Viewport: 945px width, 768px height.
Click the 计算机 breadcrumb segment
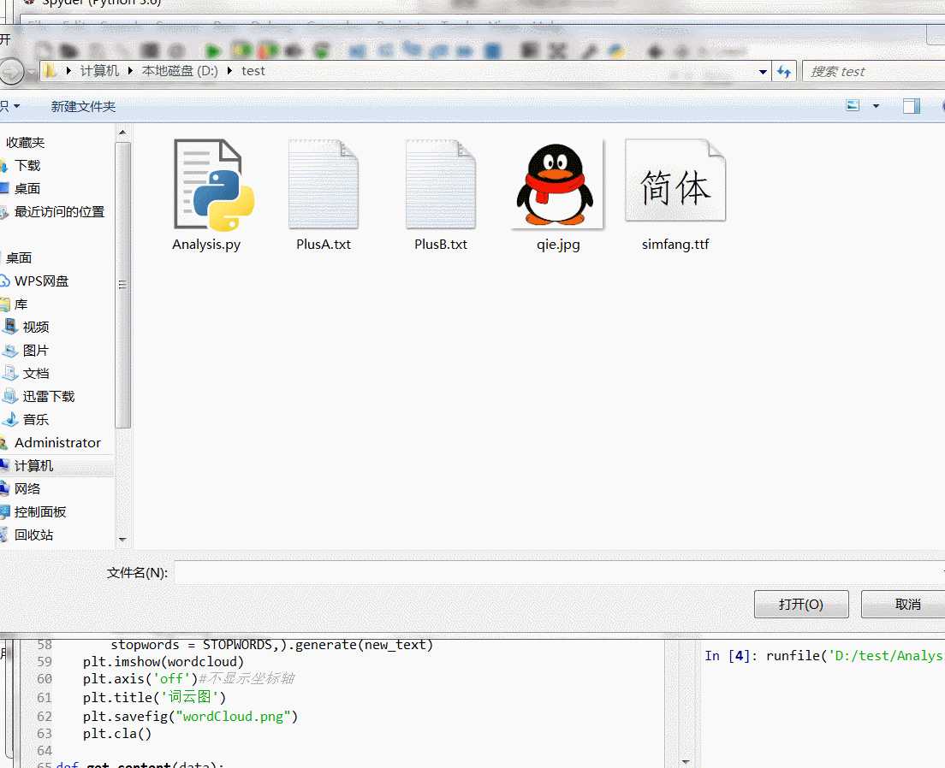coord(99,71)
